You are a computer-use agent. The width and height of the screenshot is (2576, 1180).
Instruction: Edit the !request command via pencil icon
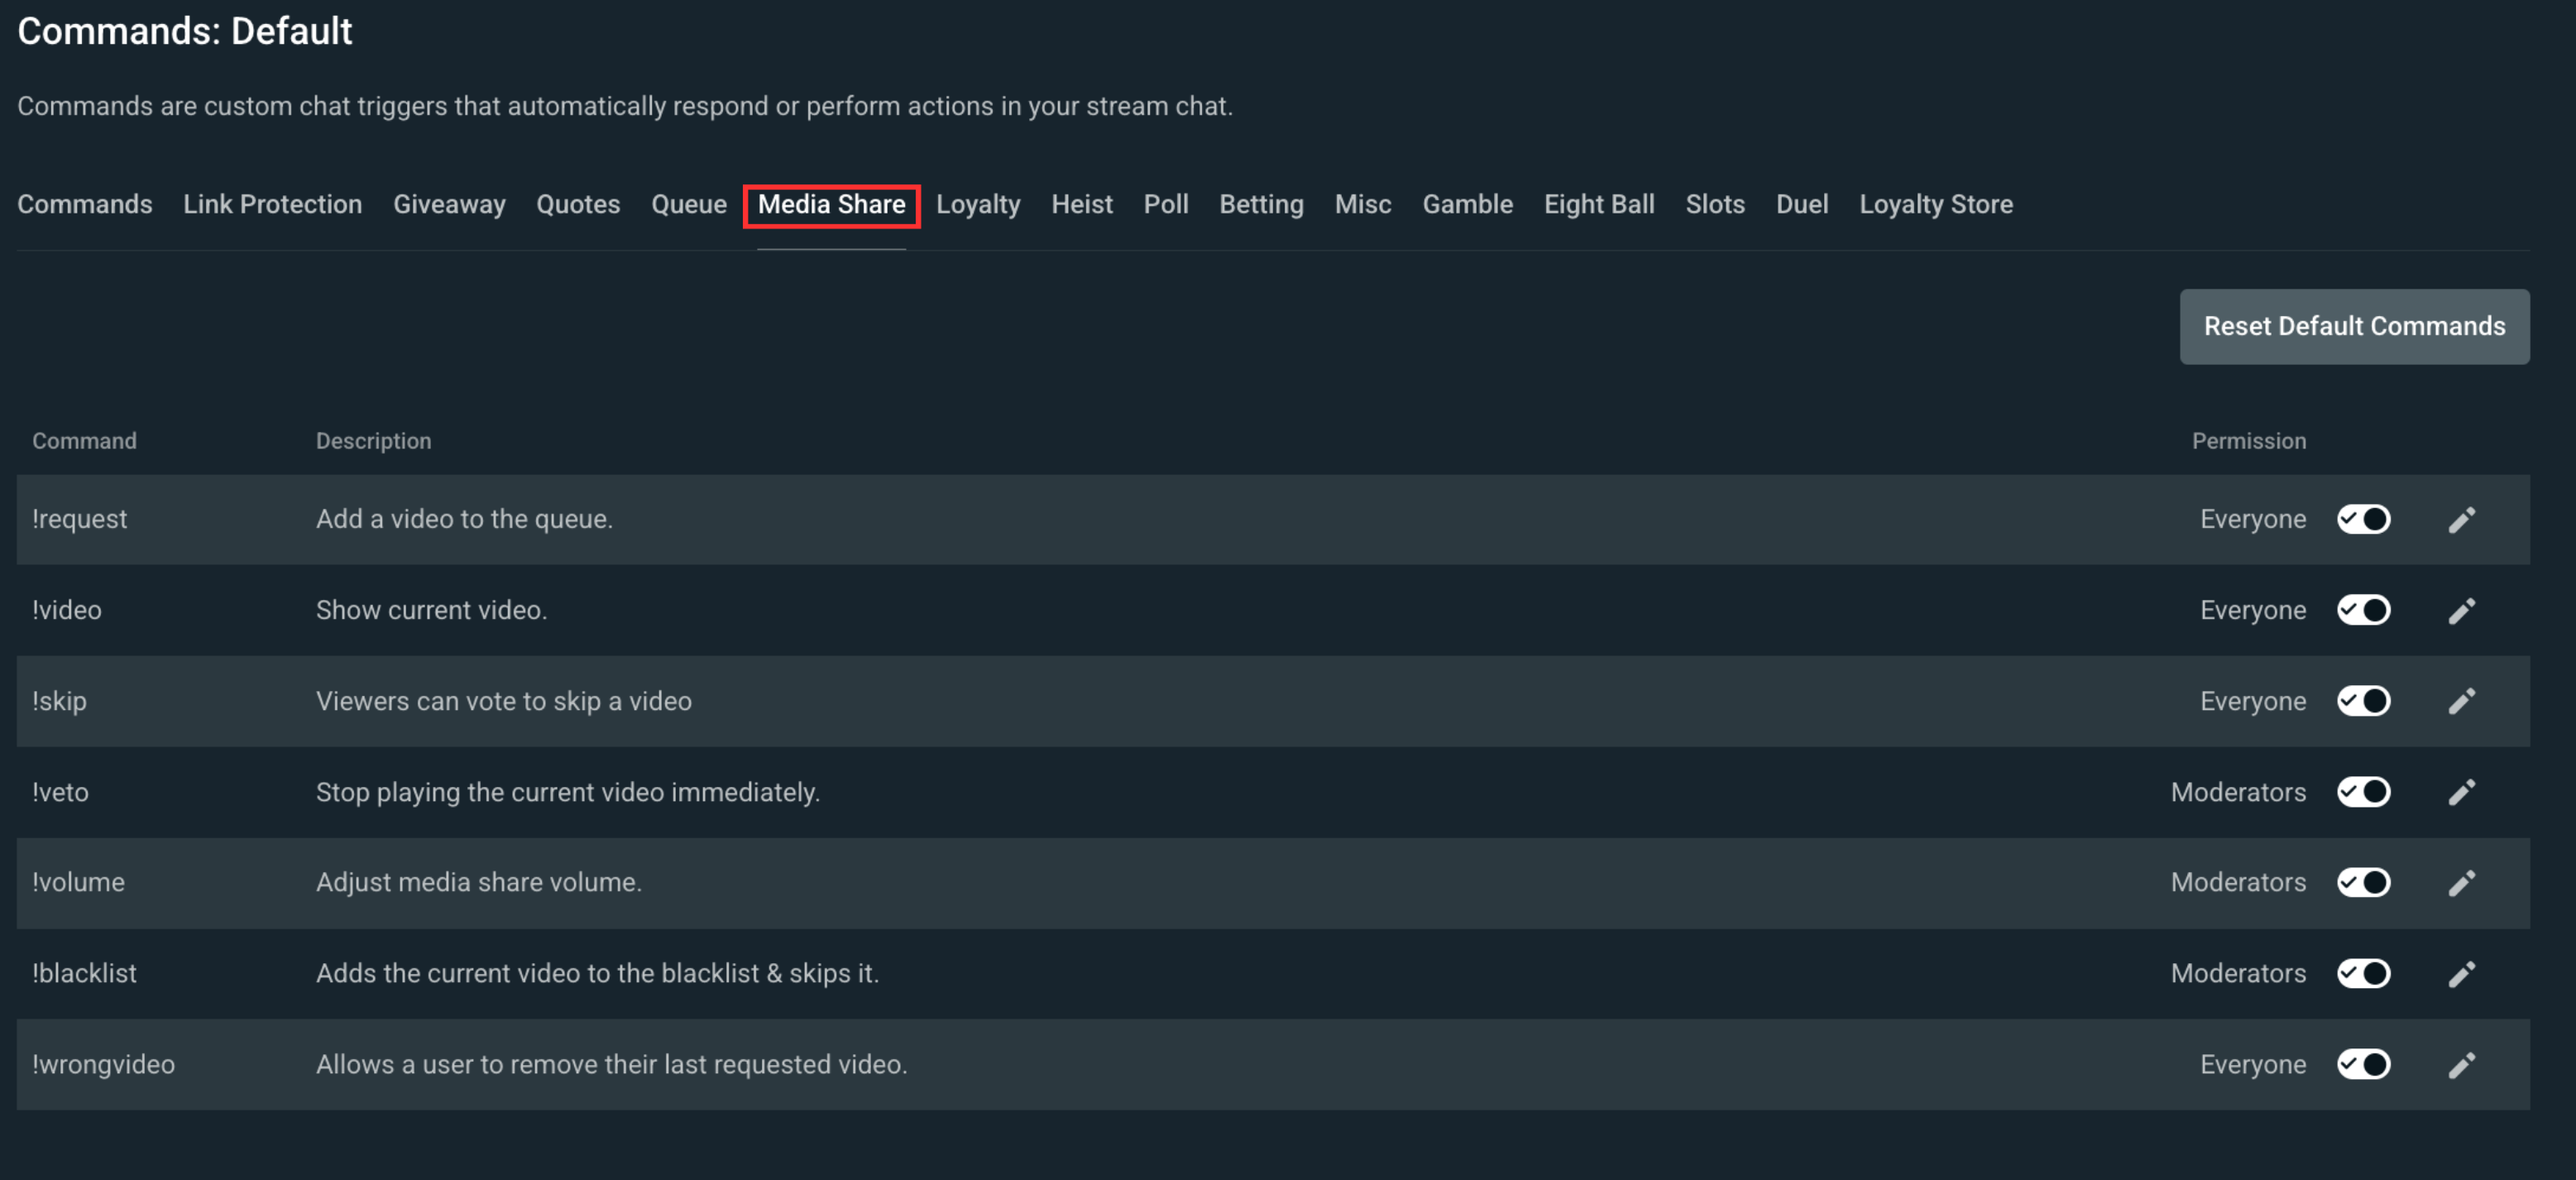pos(2461,520)
